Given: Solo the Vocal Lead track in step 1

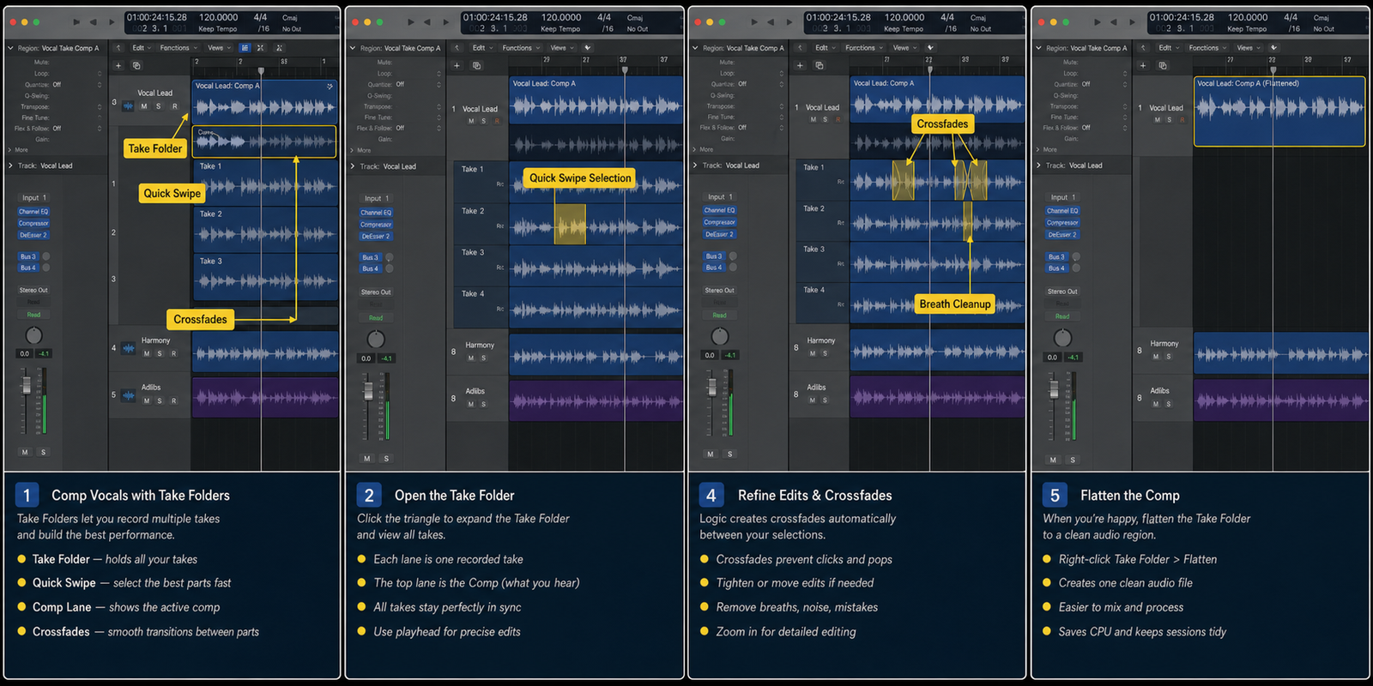Looking at the screenshot, I should pos(159,106).
